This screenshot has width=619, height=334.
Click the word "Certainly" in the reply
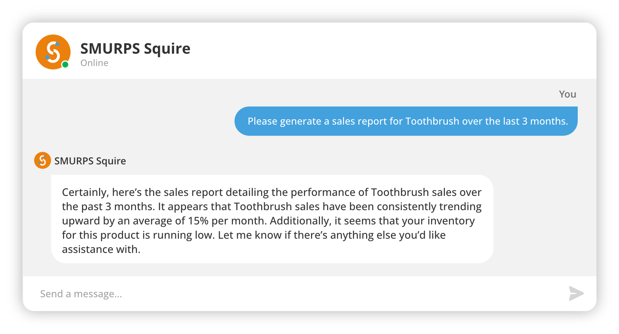coord(85,193)
